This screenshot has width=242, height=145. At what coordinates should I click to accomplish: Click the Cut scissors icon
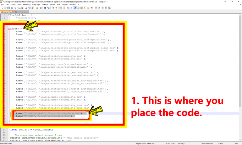tap(26, 8)
